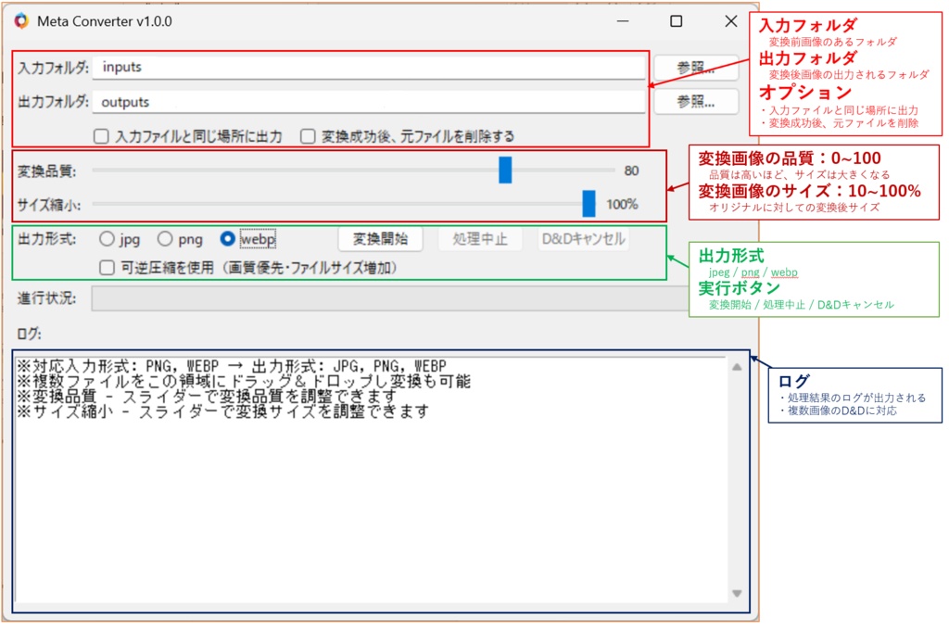Select the jpg output format

point(107,238)
